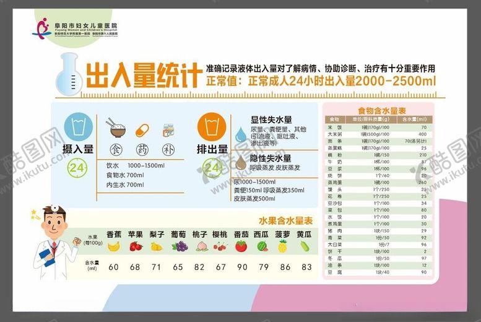This screenshot has width=481, height=322.
Task: Click the 食物水 700ml line
Action: point(125,175)
